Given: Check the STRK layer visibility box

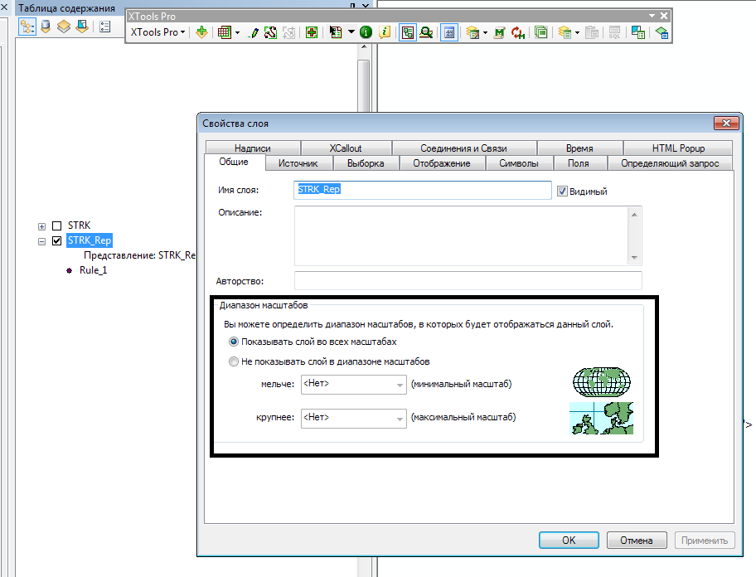Looking at the screenshot, I should [x=57, y=225].
